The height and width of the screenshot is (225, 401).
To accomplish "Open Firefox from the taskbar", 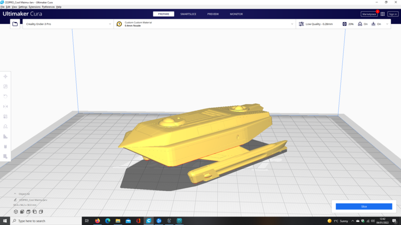I will coord(97,221).
